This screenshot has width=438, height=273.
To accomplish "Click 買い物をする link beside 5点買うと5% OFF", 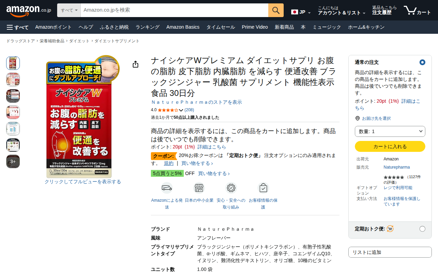I will (x=214, y=174).
